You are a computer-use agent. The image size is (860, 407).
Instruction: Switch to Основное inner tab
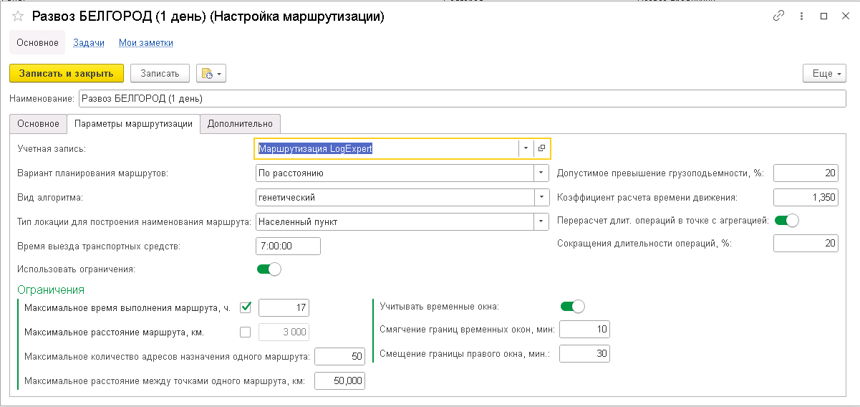click(39, 123)
